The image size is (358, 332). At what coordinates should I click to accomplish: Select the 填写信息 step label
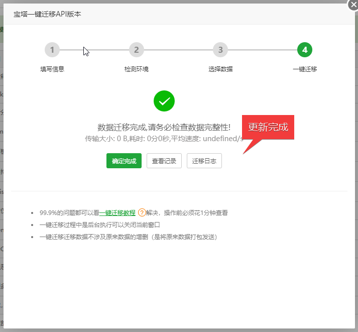point(52,69)
